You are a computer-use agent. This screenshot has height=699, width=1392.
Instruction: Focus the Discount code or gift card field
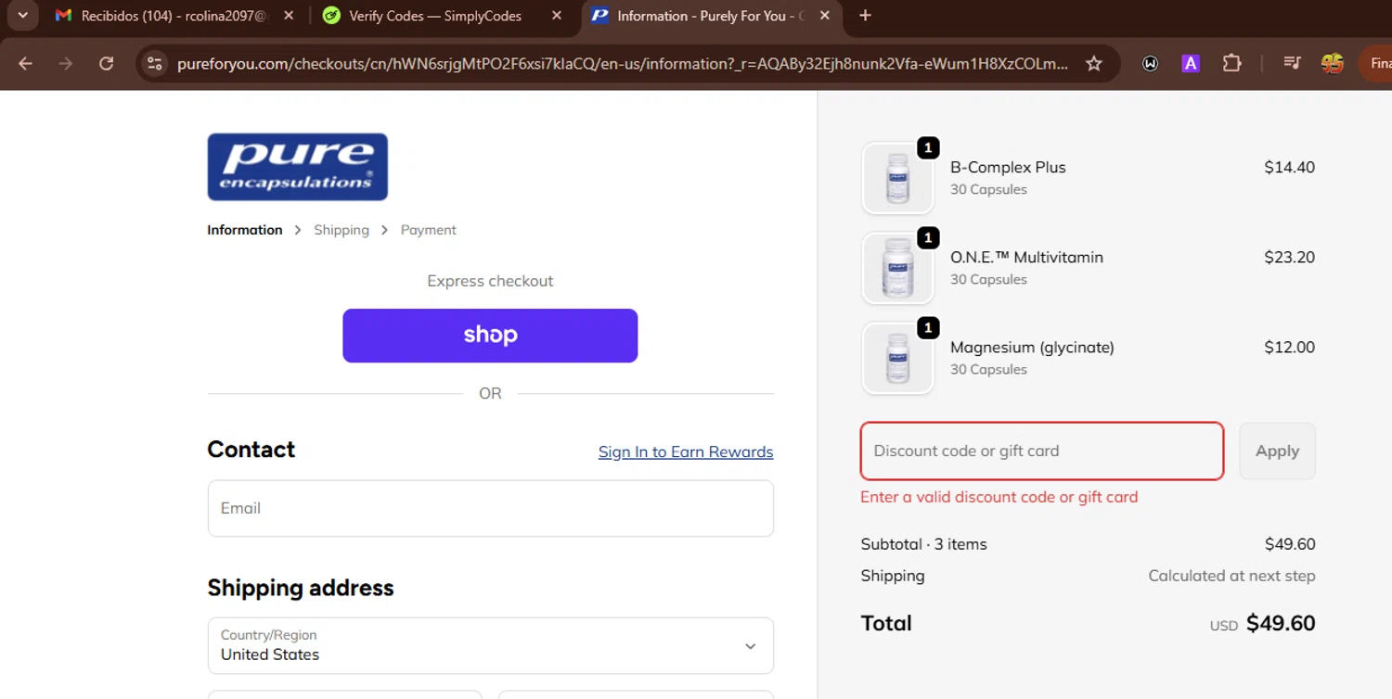1042,451
